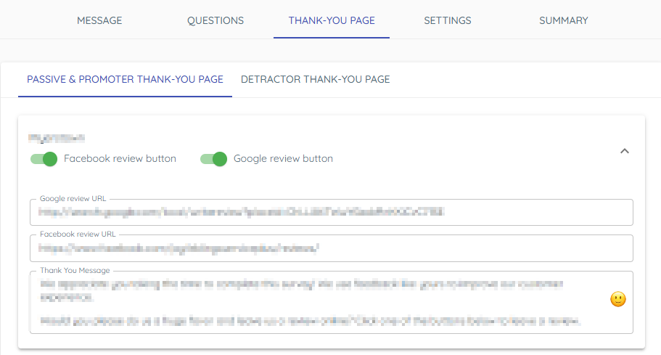Switch to the MESSAGE tab
661x355 pixels.
[x=99, y=20]
